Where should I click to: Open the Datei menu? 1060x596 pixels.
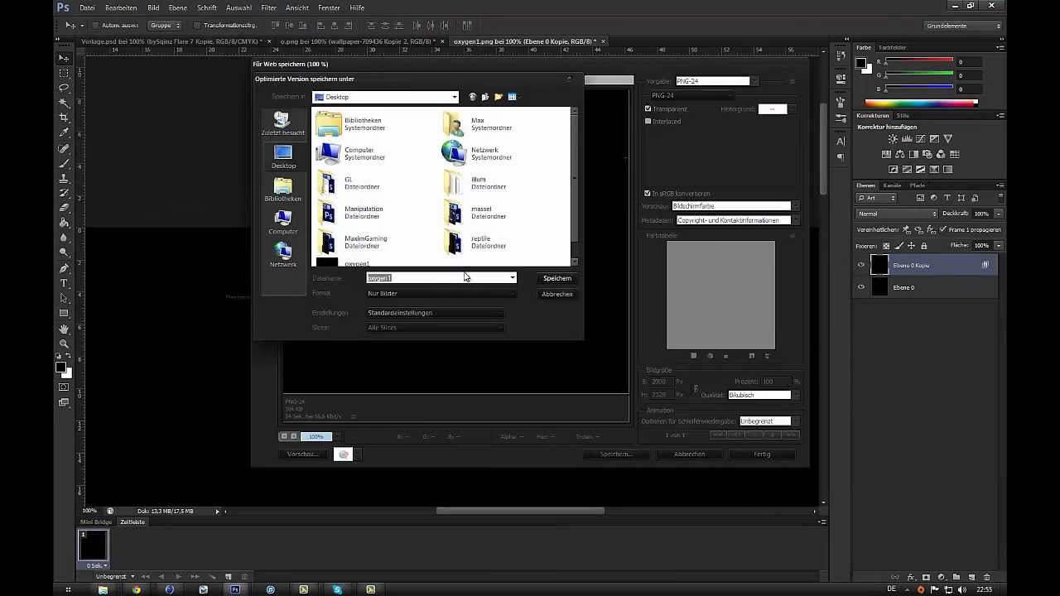click(x=87, y=7)
